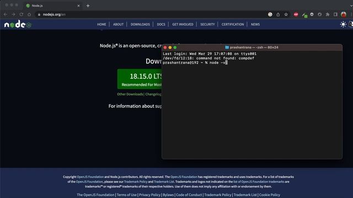Image resolution: width=353 pixels, height=198 pixels.
Task: Open the Trademark Policy footer link
Action: coord(218,195)
